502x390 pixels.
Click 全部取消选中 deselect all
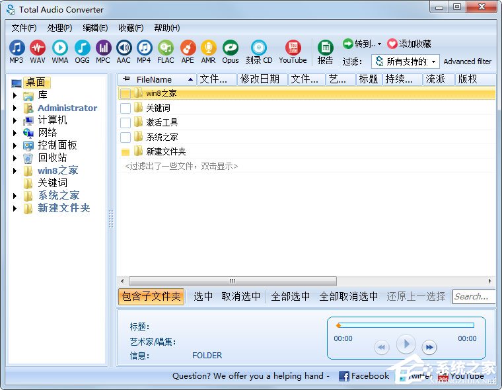click(x=349, y=296)
